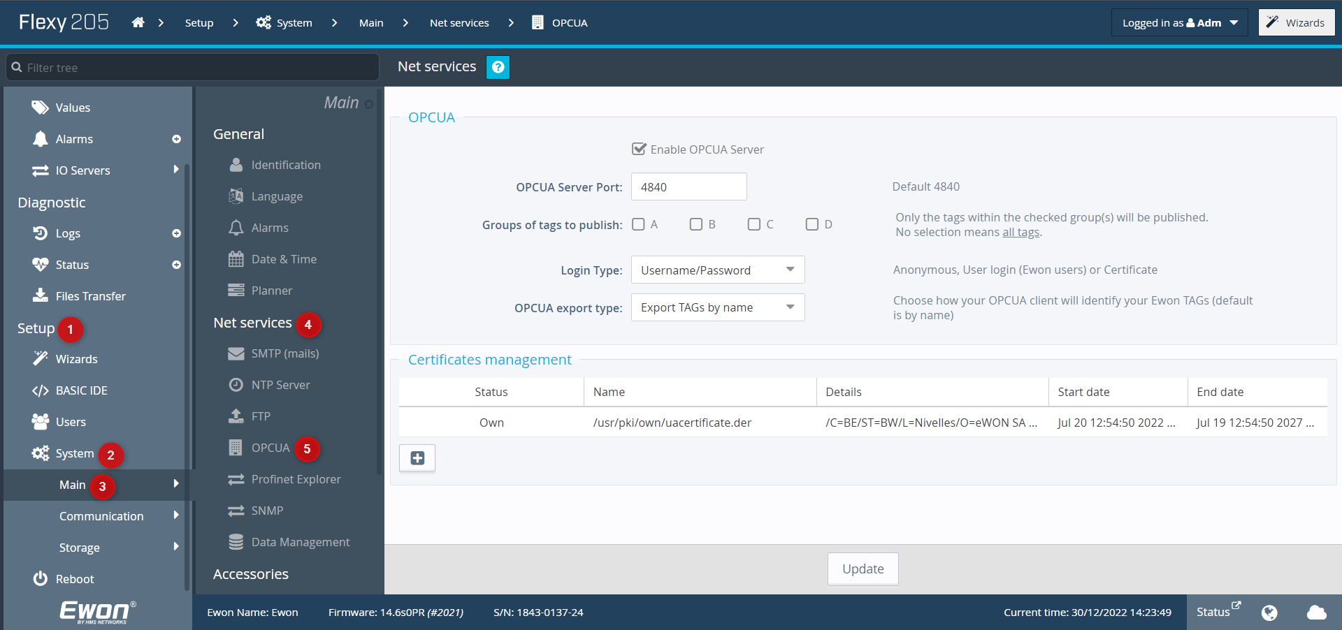The image size is (1342, 630).
Task: Click the add certificate plus icon
Action: pos(417,458)
